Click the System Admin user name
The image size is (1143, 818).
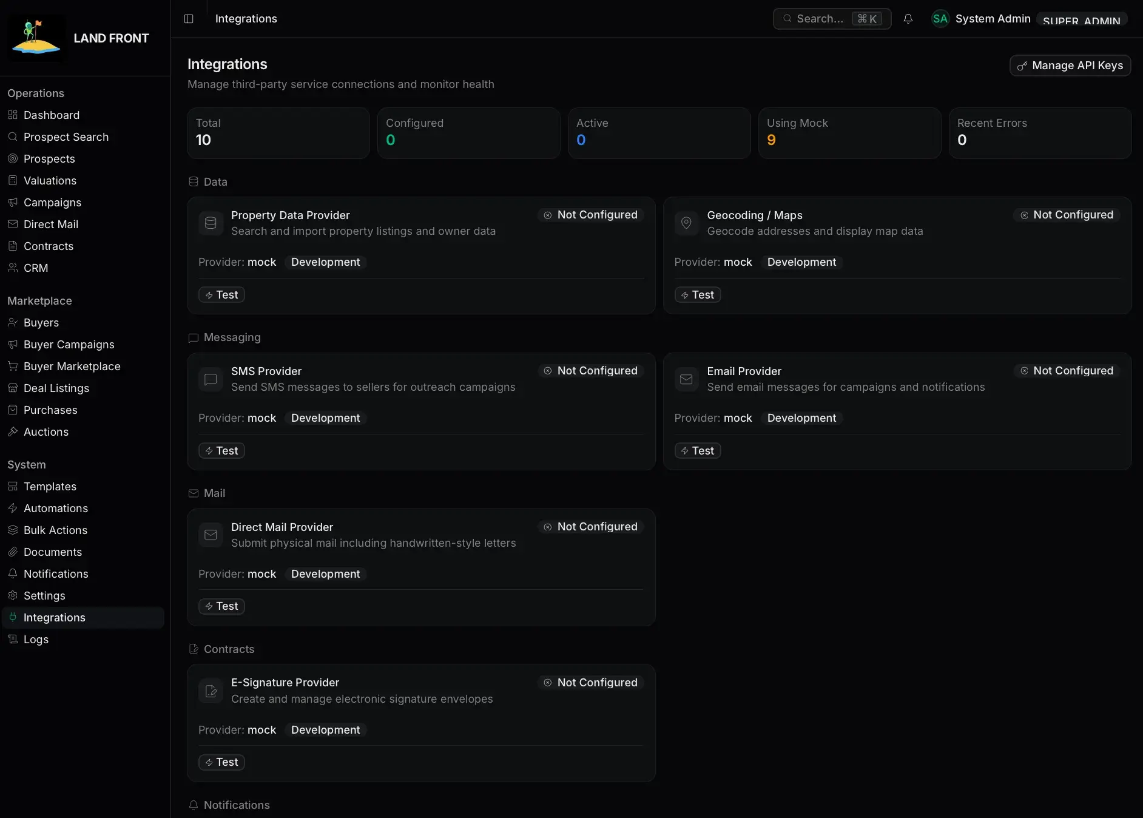coord(993,19)
